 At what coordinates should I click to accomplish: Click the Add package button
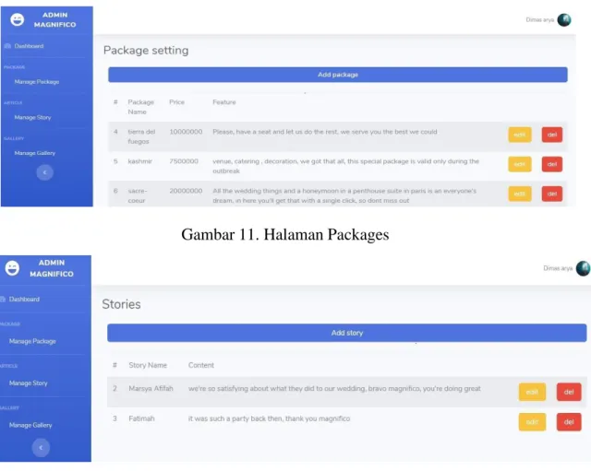pos(338,75)
